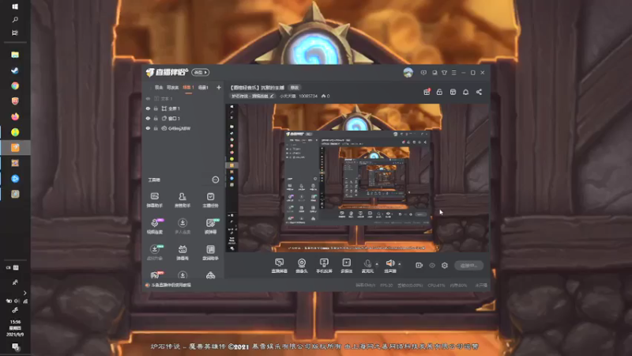This screenshot has height=356, width=632.
Task: Select the second tab in the scene bar
Action: [172, 88]
